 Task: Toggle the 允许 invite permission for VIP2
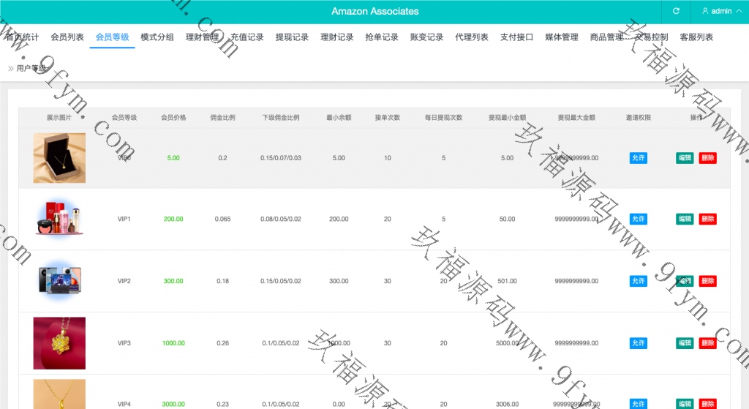point(638,281)
